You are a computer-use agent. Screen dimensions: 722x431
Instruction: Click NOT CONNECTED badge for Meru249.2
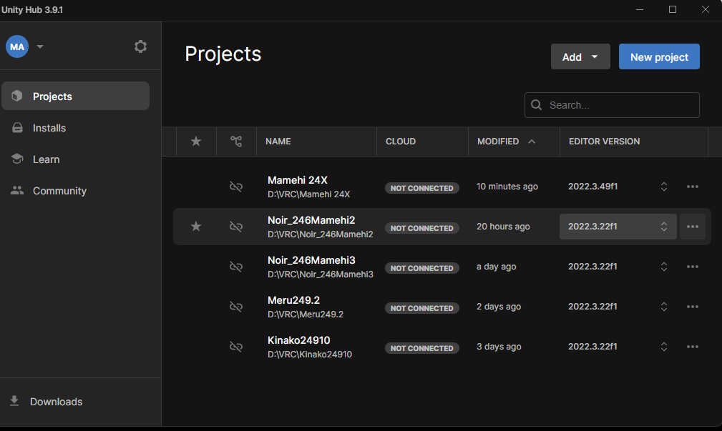pyautogui.click(x=421, y=308)
